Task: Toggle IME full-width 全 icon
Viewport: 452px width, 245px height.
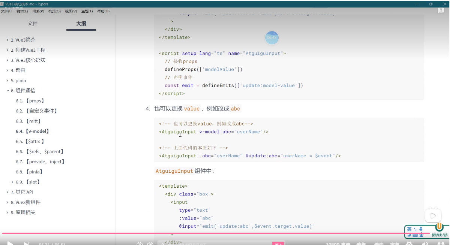Action: [421, 235]
